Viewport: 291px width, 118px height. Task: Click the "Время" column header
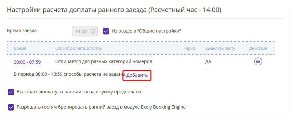click(x=20, y=48)
